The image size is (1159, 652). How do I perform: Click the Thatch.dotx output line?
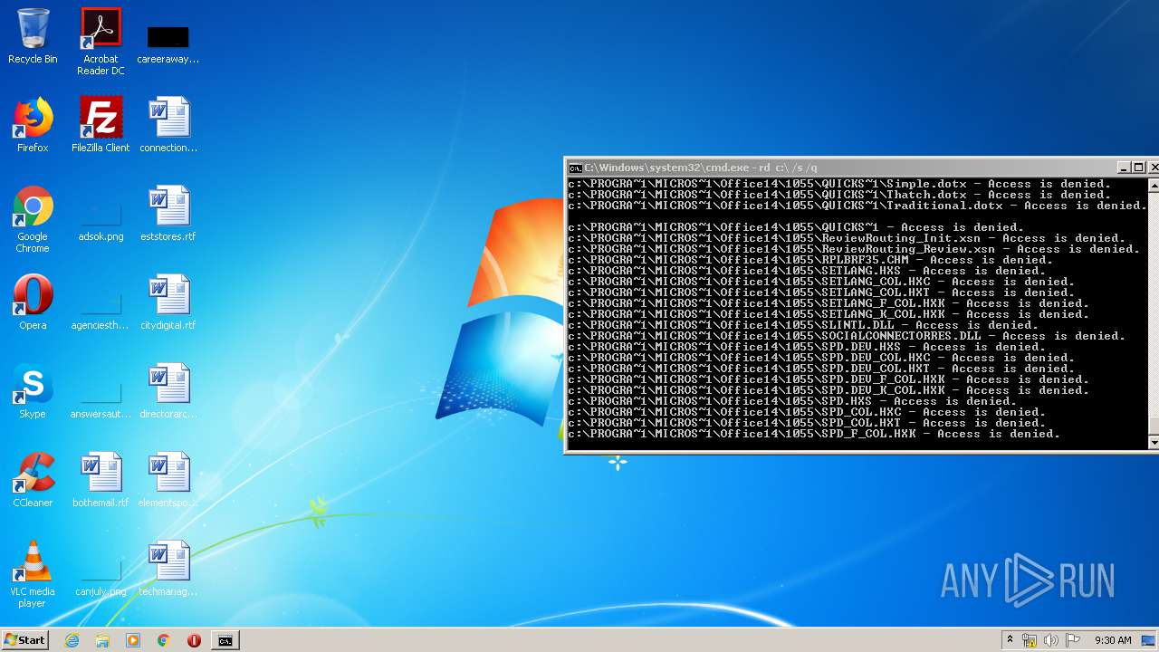[x=839, y=195]
